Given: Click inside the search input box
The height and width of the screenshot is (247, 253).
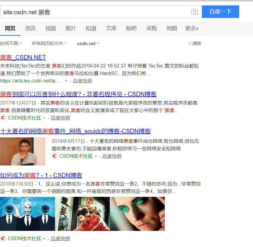Looking at the screenshot, I should click(90, 12).
